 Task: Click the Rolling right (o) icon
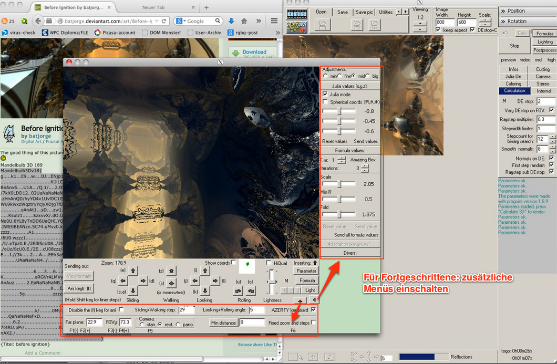tap(251, 291)
